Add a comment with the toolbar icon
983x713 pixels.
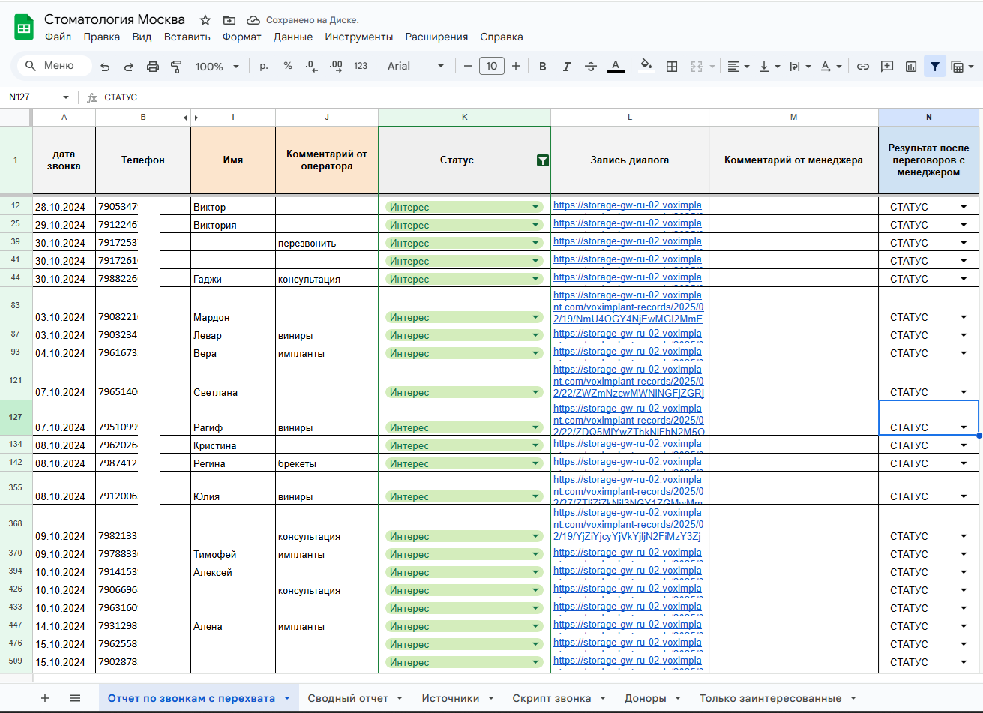887,67
